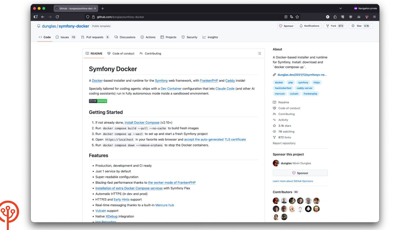The width and height of the screenshot is (410, 230).
Task: Expand the list all tabs chevron
Action: (x=341, y=9)
